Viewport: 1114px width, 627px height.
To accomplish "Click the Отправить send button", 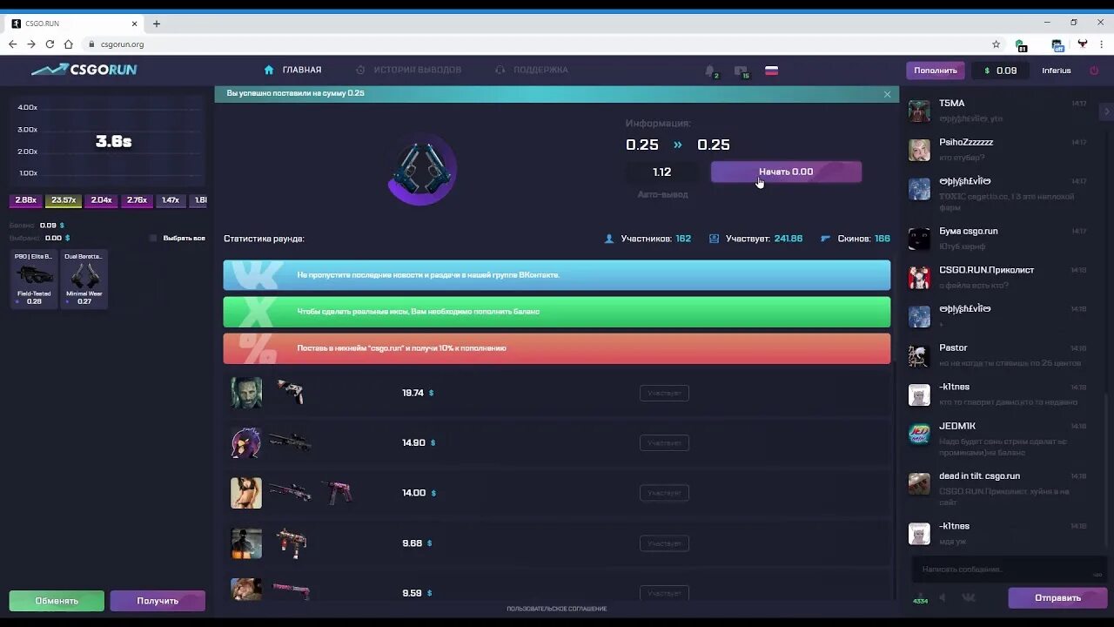I will [1057, 598].
